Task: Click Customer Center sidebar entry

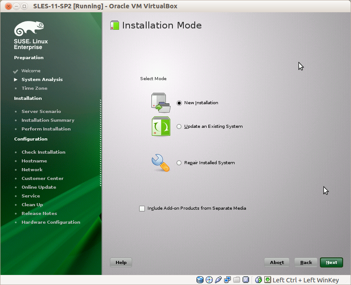Action: [42, 179]
